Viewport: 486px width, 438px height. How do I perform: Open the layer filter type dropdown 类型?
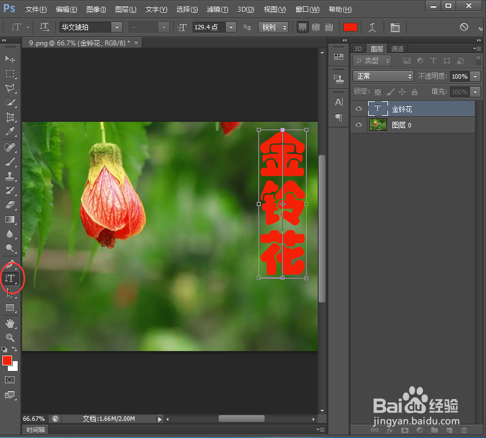pyautogui.click(x=372, y=61)
